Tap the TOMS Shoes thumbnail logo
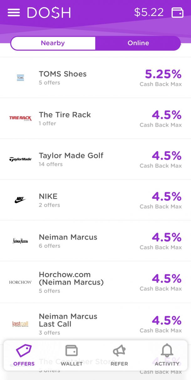 [20, 77]
